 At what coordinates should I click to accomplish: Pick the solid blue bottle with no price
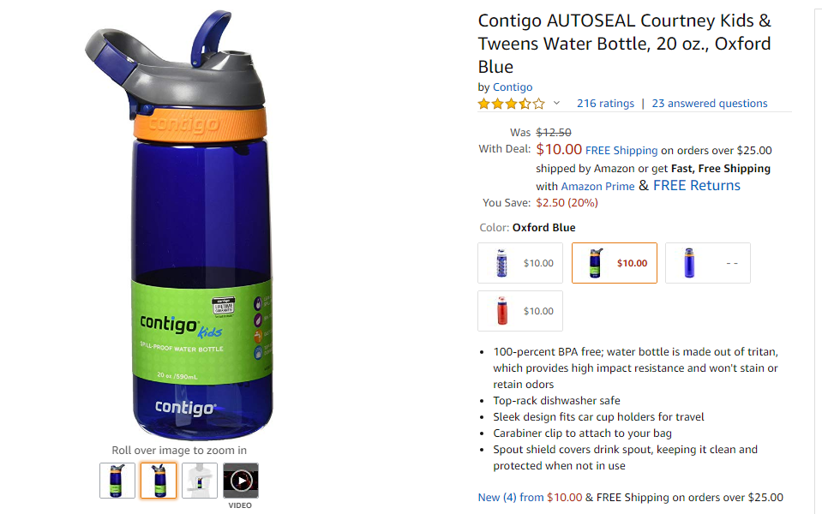click(x=708, y=263)
